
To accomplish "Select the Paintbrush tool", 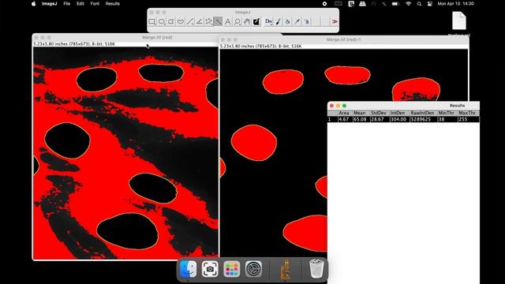I will 279,21.
